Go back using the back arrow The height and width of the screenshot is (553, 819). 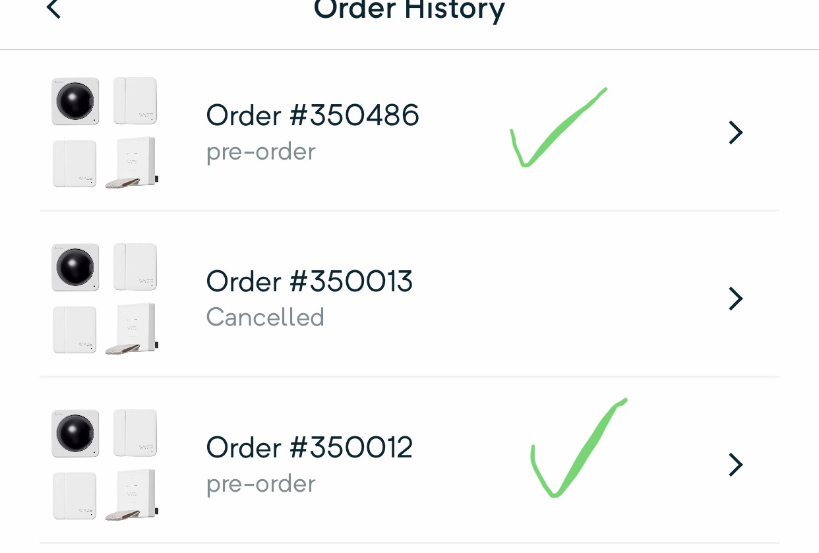(53, 9)
